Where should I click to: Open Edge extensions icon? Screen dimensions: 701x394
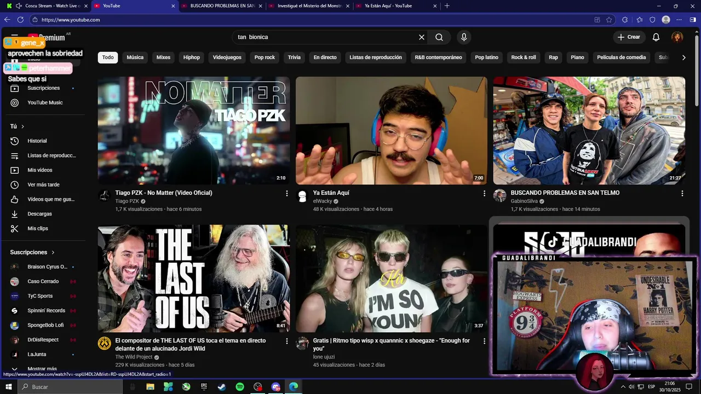coord(625,20)
